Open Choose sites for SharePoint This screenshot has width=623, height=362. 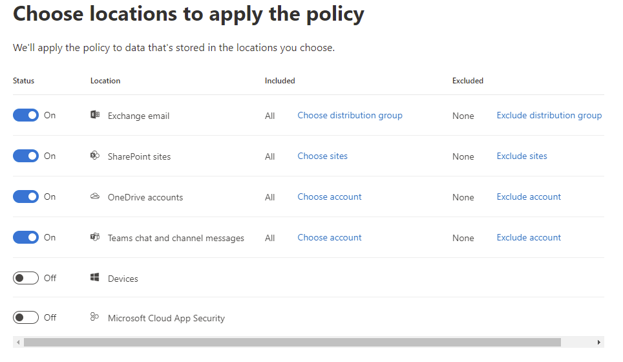[x=322, y=156]
